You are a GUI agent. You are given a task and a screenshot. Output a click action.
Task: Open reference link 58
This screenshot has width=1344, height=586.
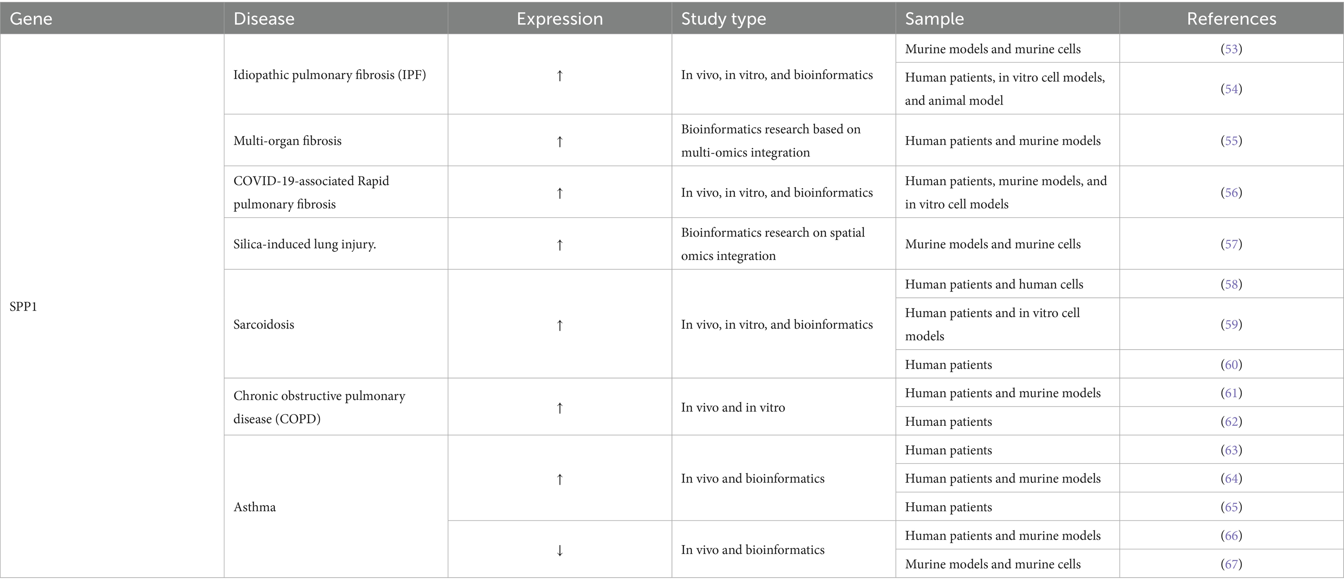[1231, 284]
